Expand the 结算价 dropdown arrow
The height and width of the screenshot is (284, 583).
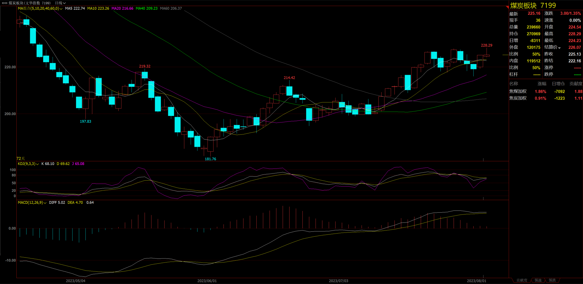[559, 48]
